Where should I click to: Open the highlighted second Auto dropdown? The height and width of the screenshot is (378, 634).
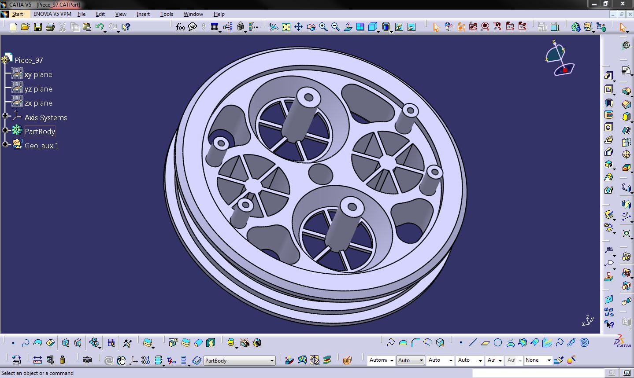(411, 360)
